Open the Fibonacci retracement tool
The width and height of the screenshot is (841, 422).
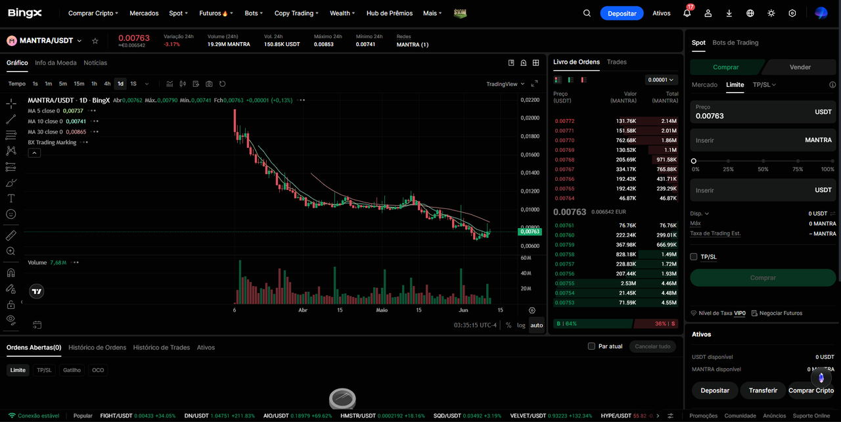click(x=11, y=135)
